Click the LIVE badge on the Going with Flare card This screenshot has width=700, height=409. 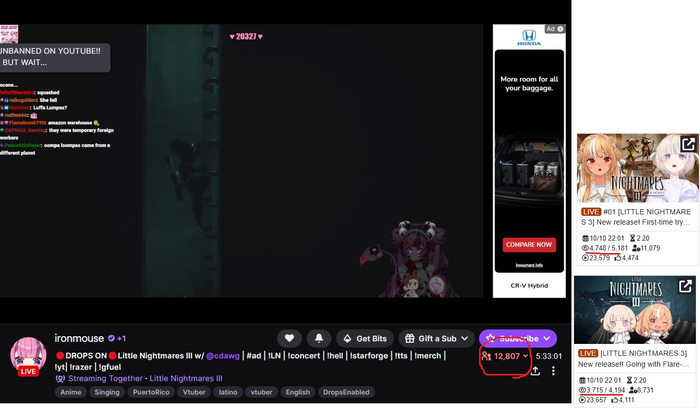[588, 353]
